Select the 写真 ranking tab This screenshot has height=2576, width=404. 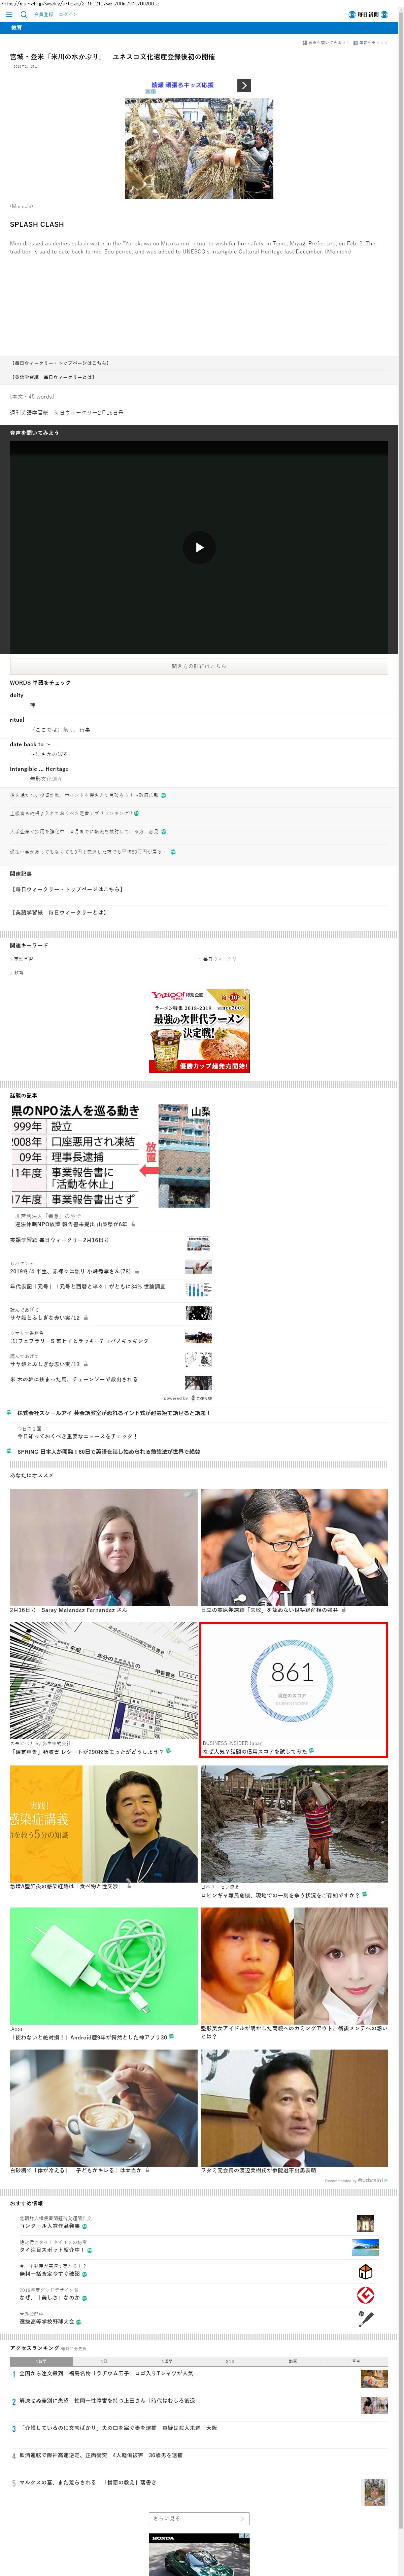(x=356, y=2361)
